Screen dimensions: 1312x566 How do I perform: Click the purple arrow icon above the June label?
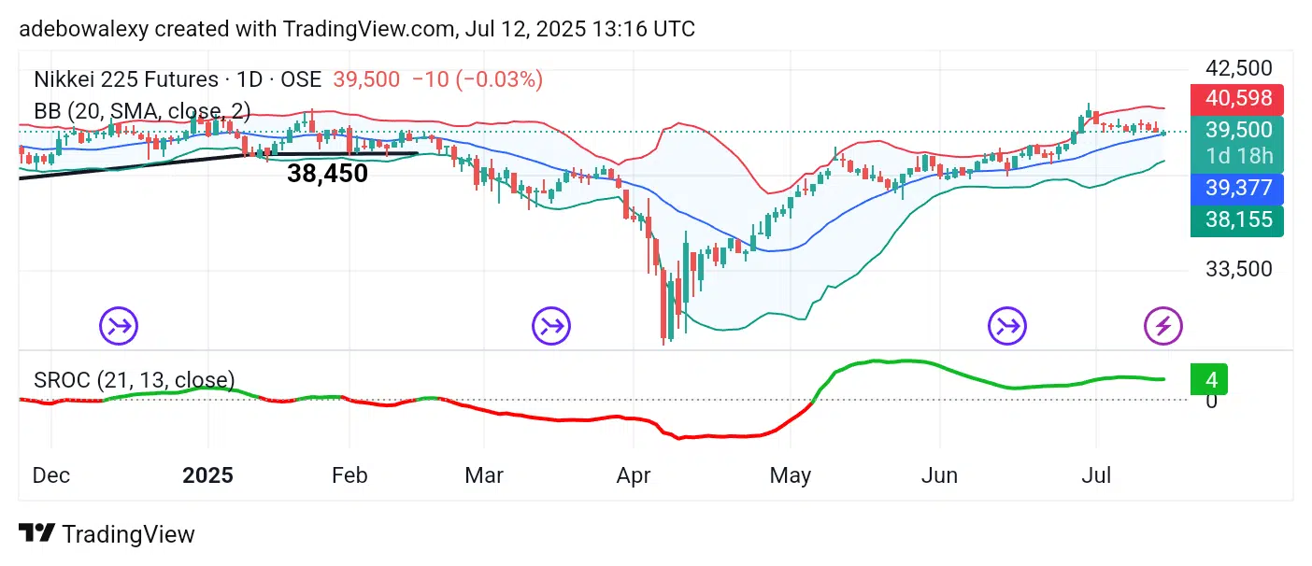point(1007,326)
